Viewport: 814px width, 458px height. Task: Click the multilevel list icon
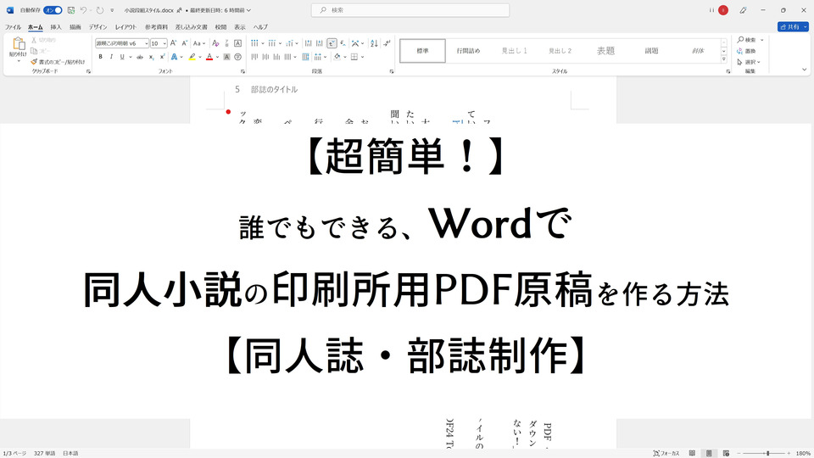coord(290,43)
